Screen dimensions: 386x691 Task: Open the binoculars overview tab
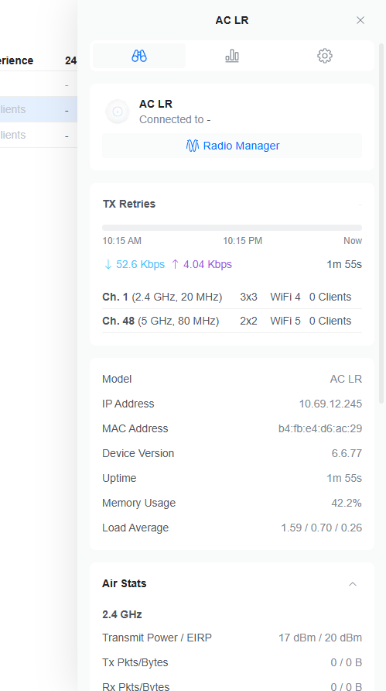click(139, 56)
